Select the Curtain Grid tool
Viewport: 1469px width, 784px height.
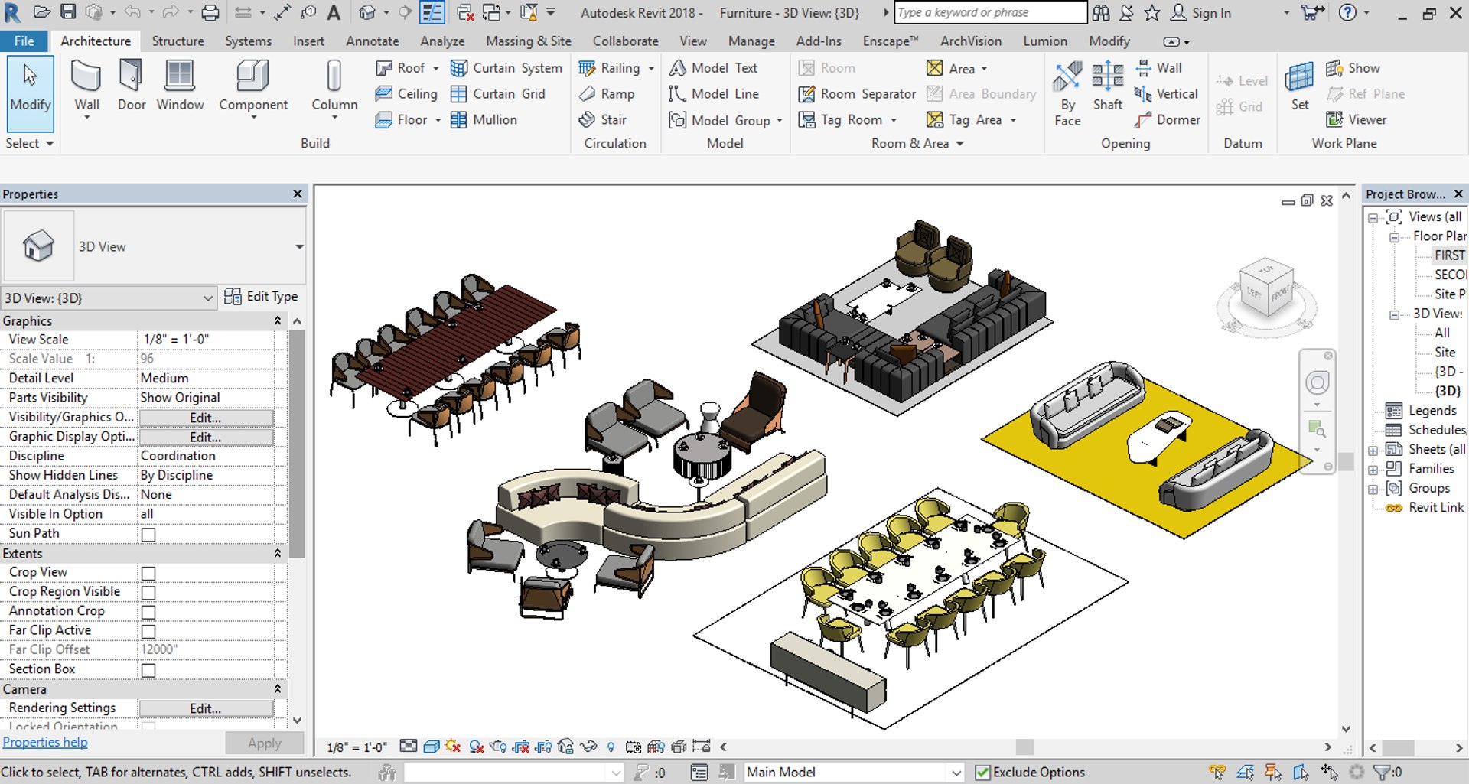(x=498, y=93)
